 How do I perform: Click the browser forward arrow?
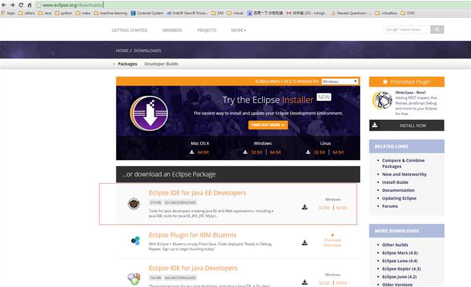(12, 5)
